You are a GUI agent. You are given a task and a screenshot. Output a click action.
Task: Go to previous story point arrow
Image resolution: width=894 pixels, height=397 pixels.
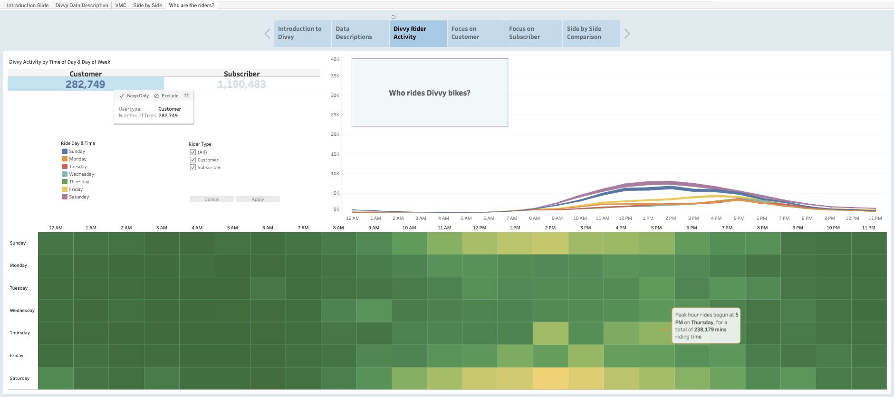click(268, 34)
